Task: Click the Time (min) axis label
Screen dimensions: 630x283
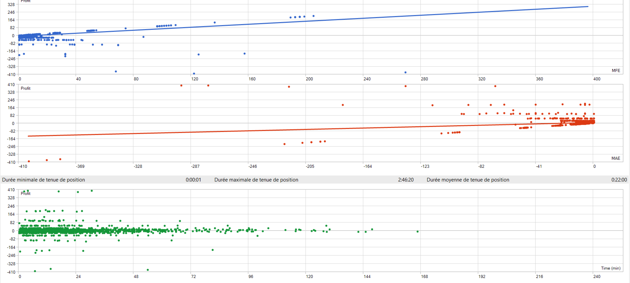Action: (611, 268)
